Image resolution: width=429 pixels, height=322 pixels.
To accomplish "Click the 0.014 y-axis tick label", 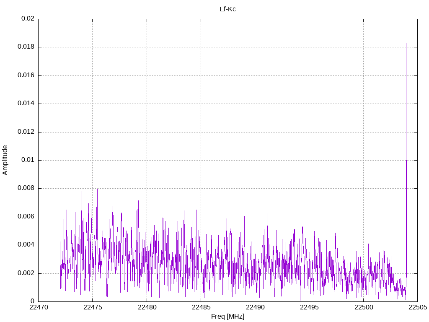I will pyautogui.click(x=26, y=104).
